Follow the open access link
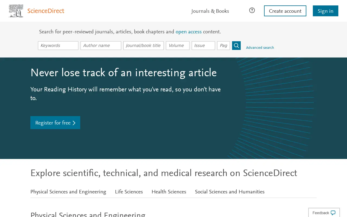 [x=189, y=32]
